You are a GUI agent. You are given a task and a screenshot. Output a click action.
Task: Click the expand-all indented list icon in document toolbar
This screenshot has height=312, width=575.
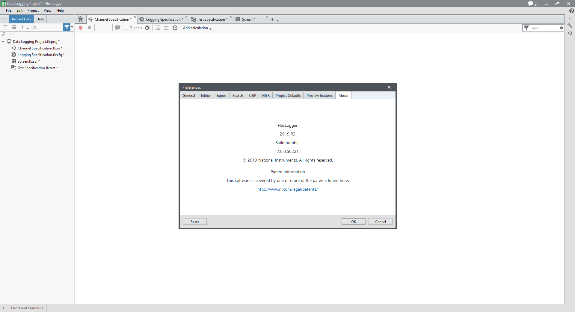tap(158, 28)
